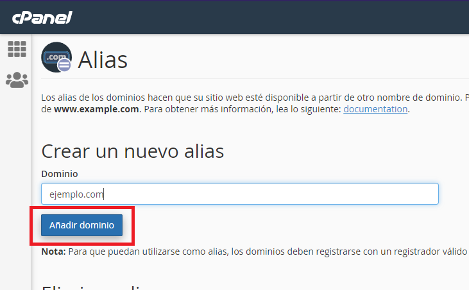Click the bold www.example.com text
469x290 pixels.
tap(96, 109)
